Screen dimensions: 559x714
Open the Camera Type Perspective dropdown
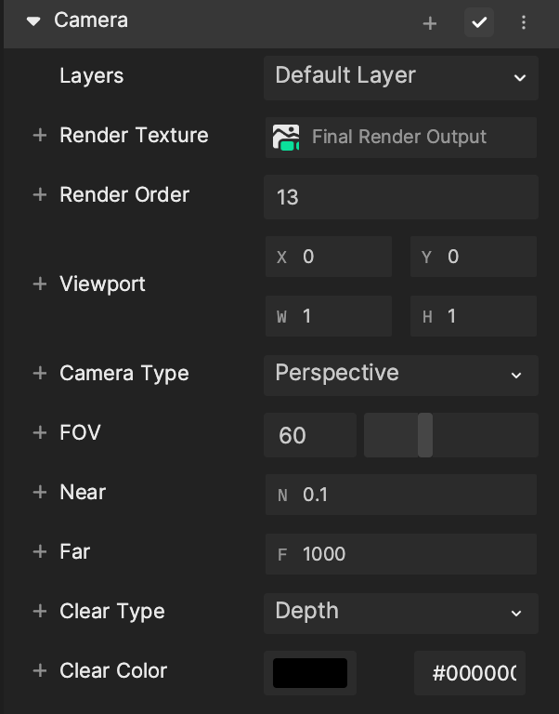(x=401, y=376)
